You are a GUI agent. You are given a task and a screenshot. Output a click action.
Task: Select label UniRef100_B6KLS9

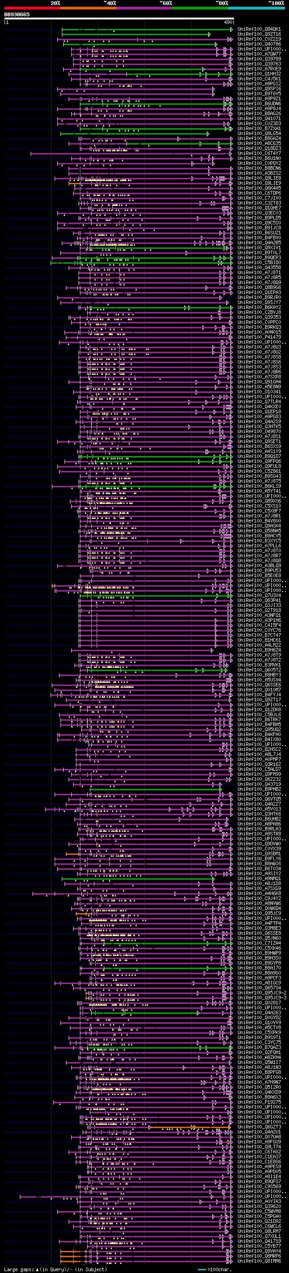(x=259, y=486)
